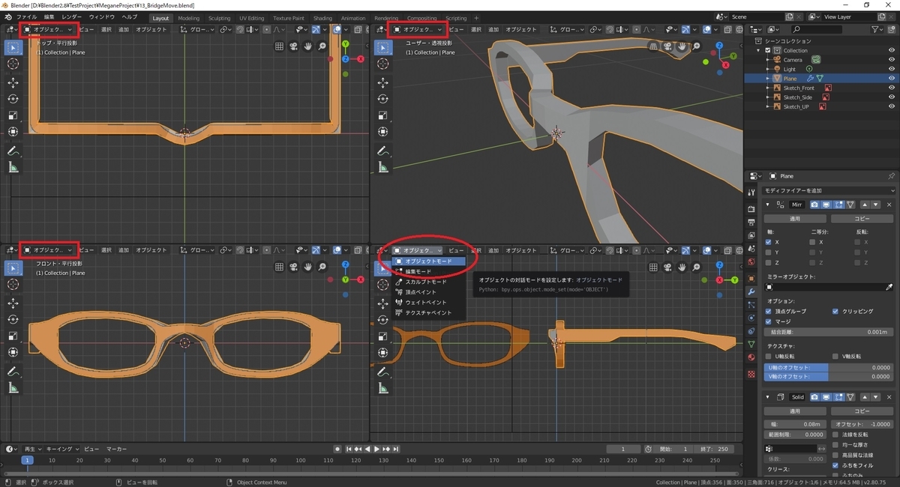Collapse the Mirror modifier panel
Viewport: 900px width, 487px height.
click(768, 205)
